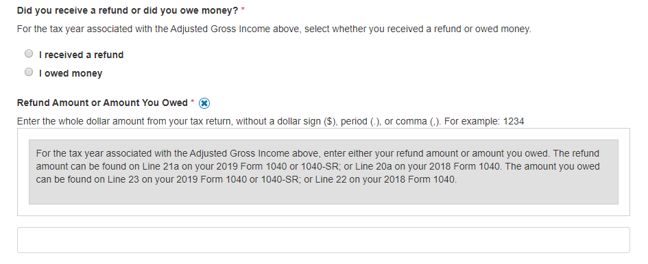Screen dimensions: 648x264
Task: Click the white margin around the gray help box
Action: (x=323, y=210)
